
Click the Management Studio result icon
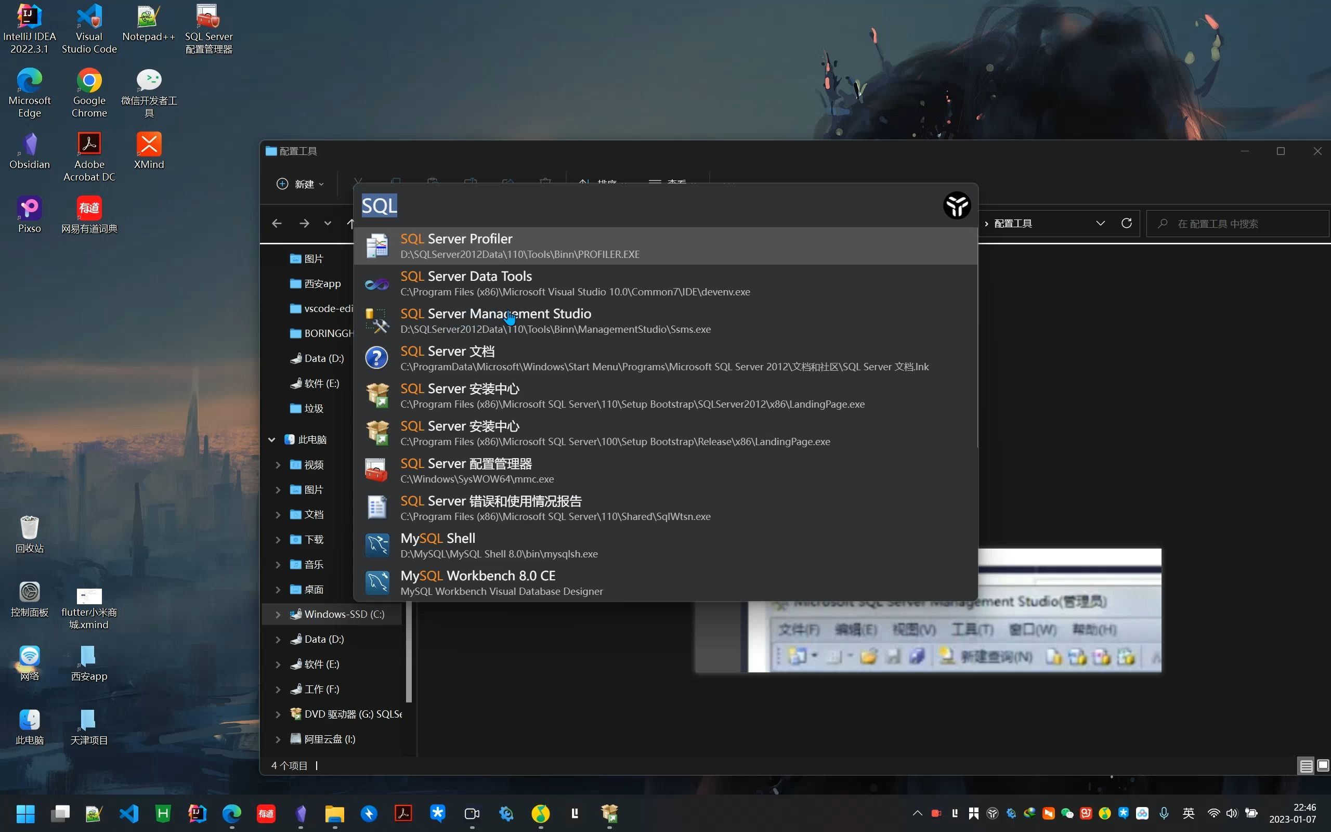coord(377,321)
